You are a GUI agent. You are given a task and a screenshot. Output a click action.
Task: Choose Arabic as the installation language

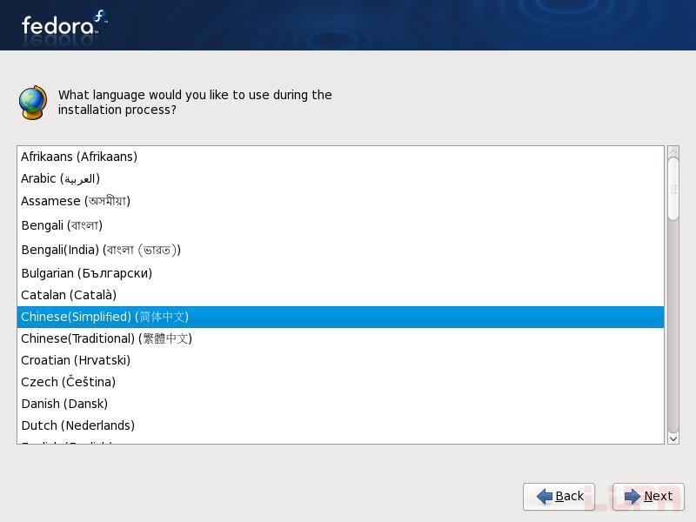point(340,178)
